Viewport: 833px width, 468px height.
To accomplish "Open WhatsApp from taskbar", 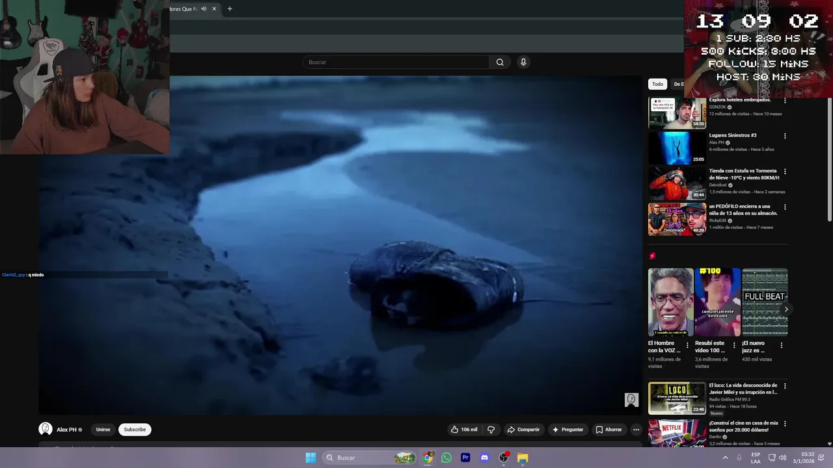I will tap(446, 458).
